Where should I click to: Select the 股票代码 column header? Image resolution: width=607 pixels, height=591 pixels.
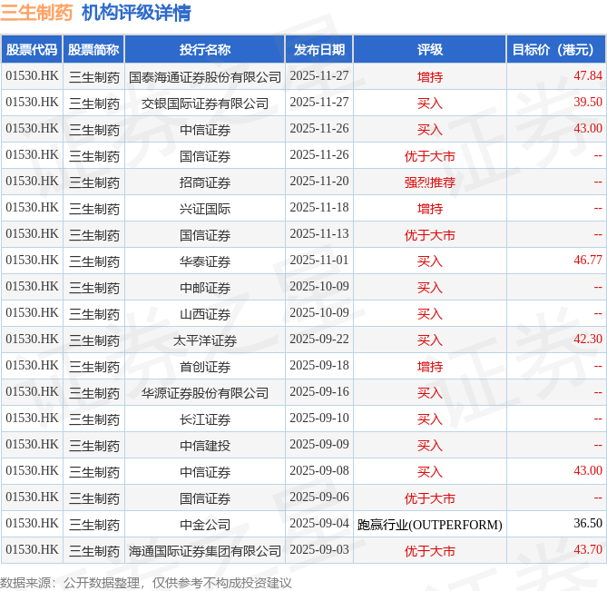point(32,50)
